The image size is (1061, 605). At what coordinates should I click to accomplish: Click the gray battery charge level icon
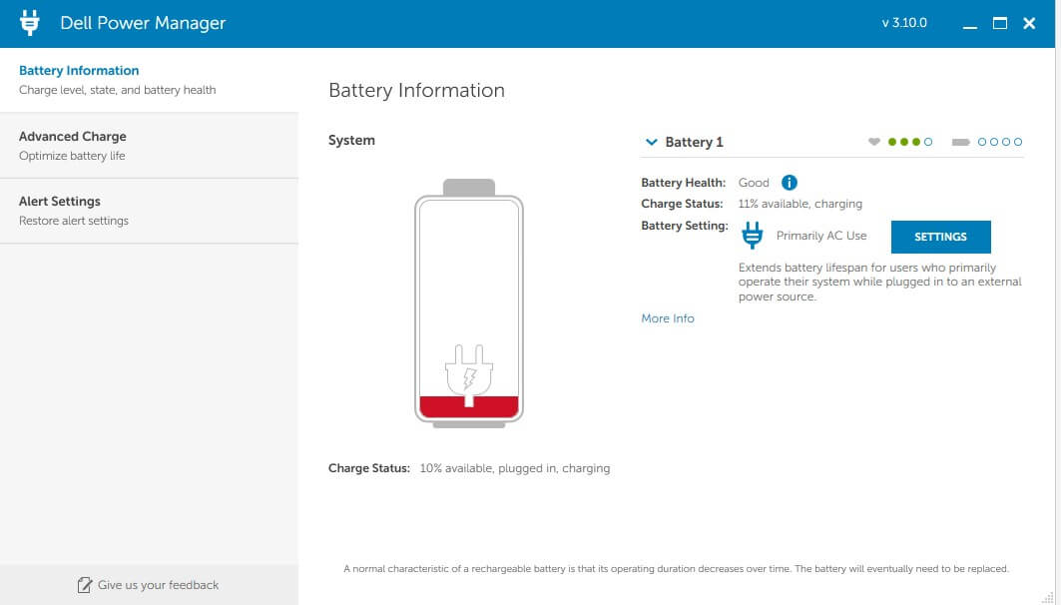pos(961,142)
